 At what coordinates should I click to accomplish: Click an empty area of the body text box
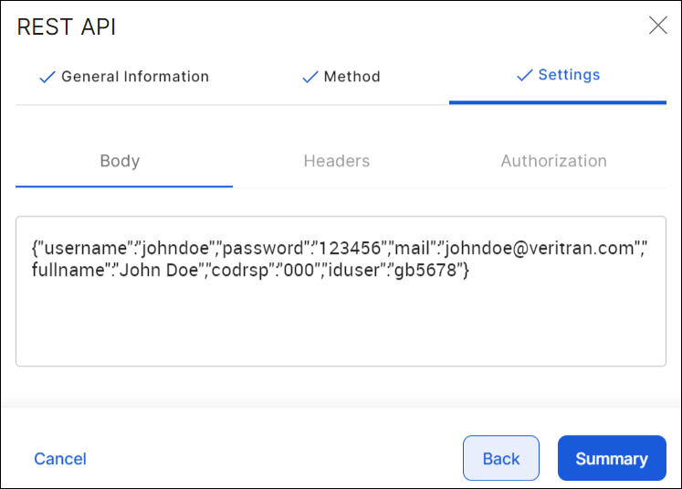[x=340, y=329]
